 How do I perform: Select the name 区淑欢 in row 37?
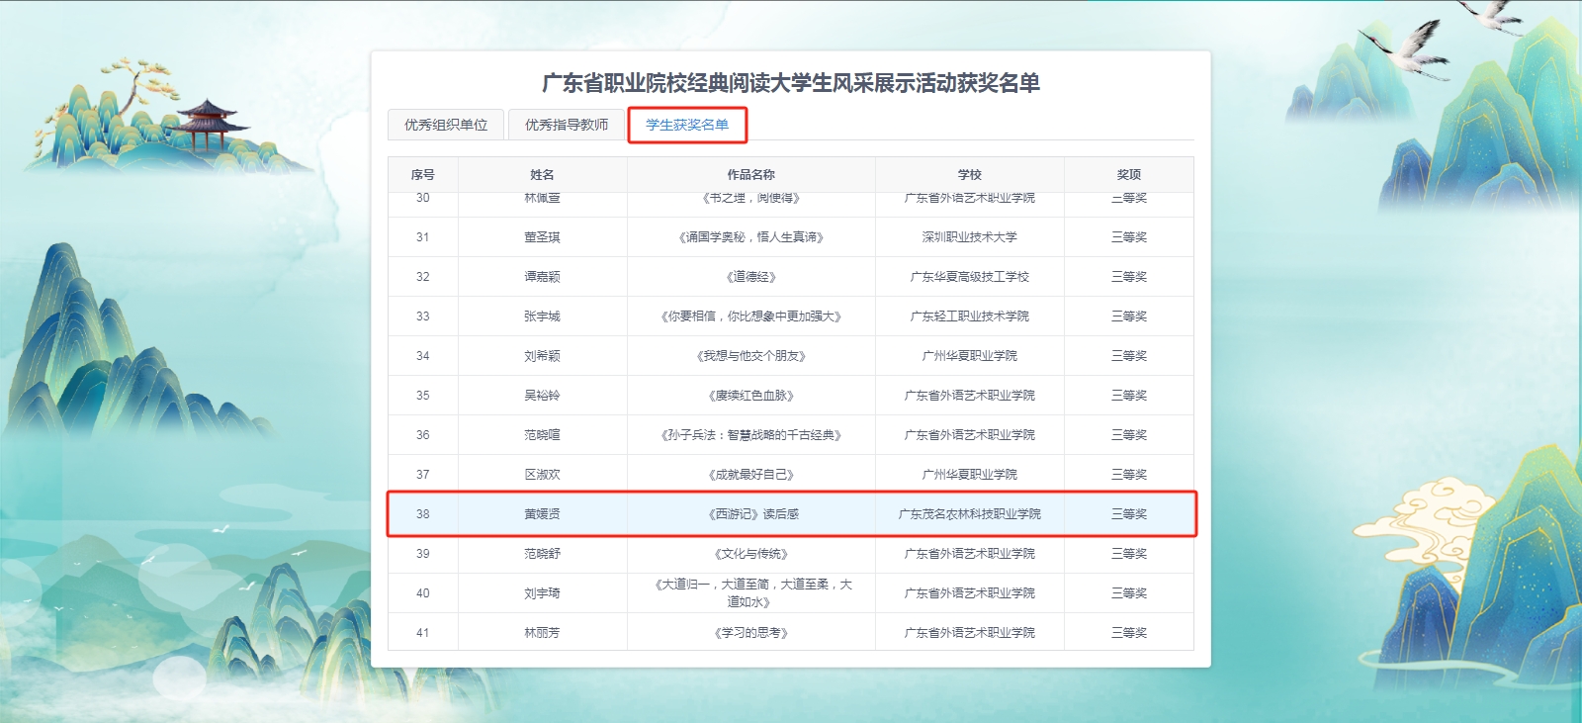click(543, 475)
